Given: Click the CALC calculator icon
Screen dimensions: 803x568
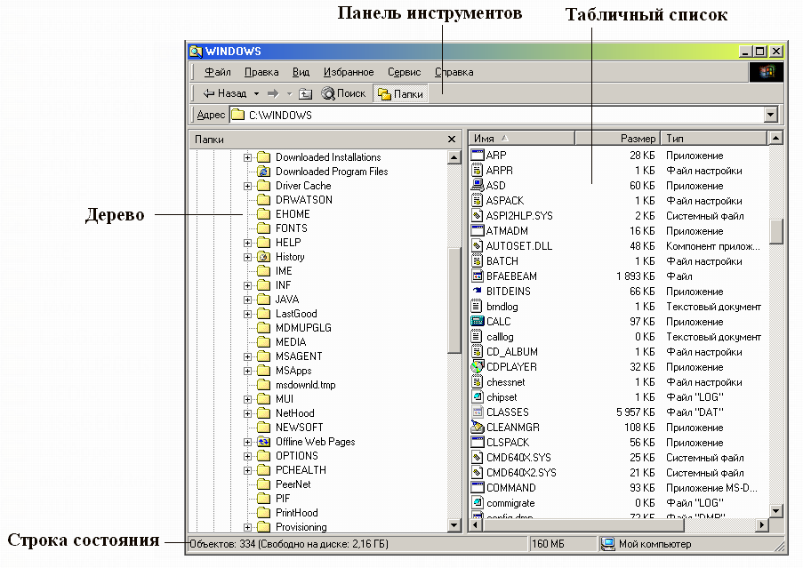Looking at the screenshot, I should [478, 322].
